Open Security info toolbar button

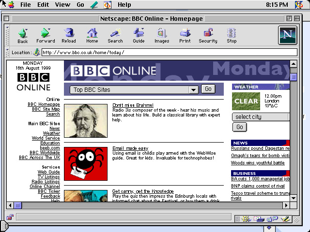click(x=208, y=35)
